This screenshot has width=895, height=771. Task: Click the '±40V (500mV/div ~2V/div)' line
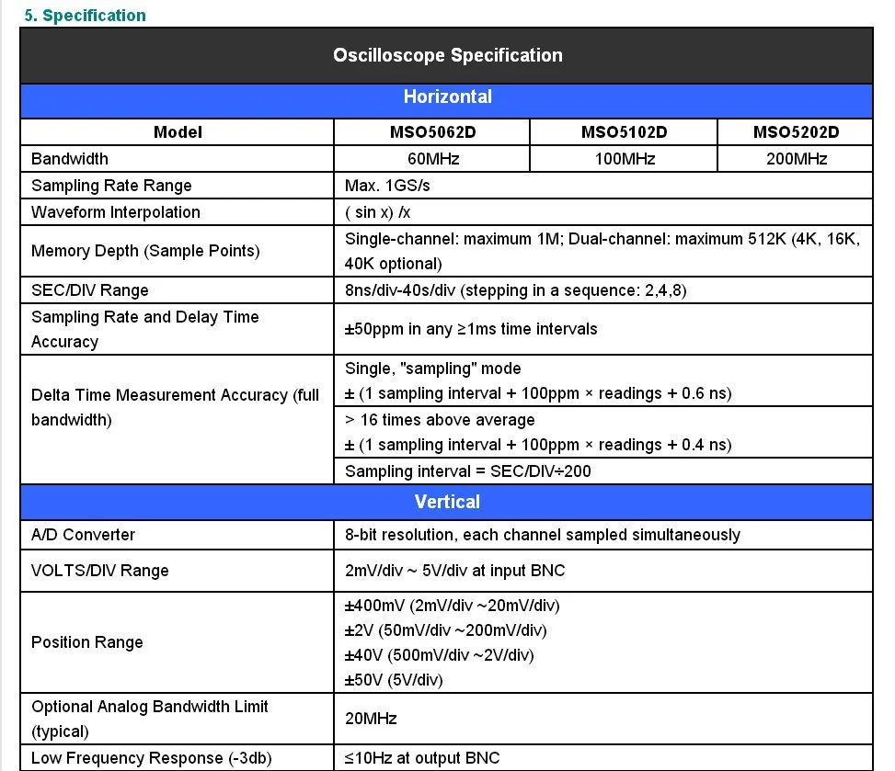440,655
